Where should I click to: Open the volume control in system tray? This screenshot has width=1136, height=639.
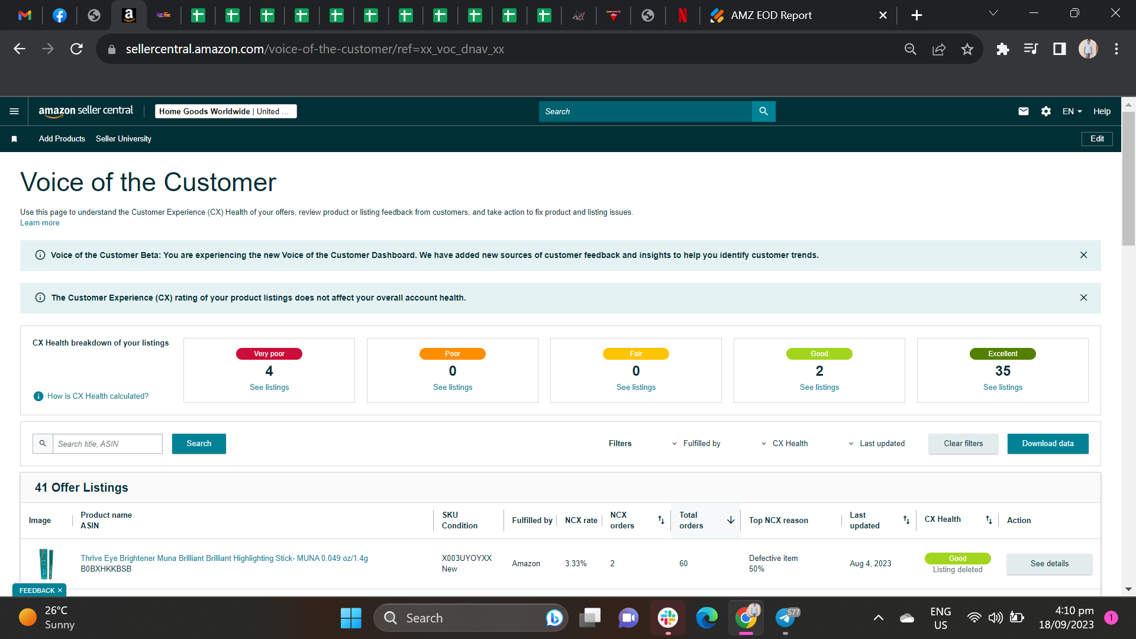point(995,618)
